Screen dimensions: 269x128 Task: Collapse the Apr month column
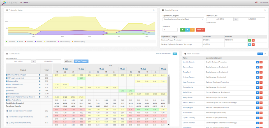[64, 69]
